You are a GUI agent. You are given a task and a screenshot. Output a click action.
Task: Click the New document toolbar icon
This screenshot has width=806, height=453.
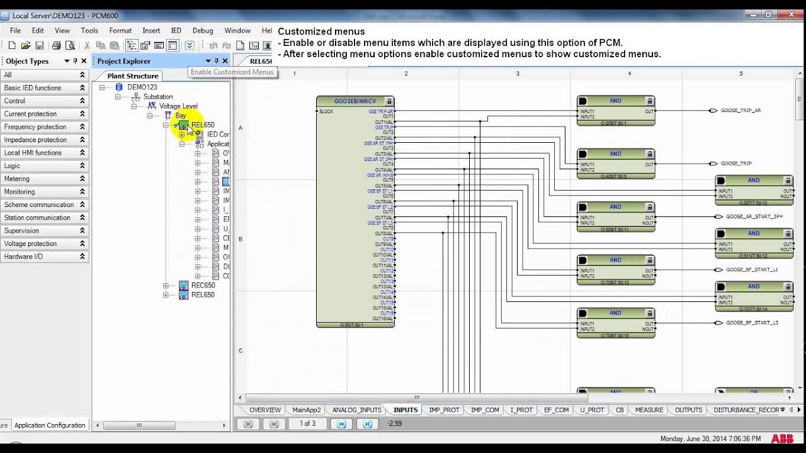tap(12, 45)
